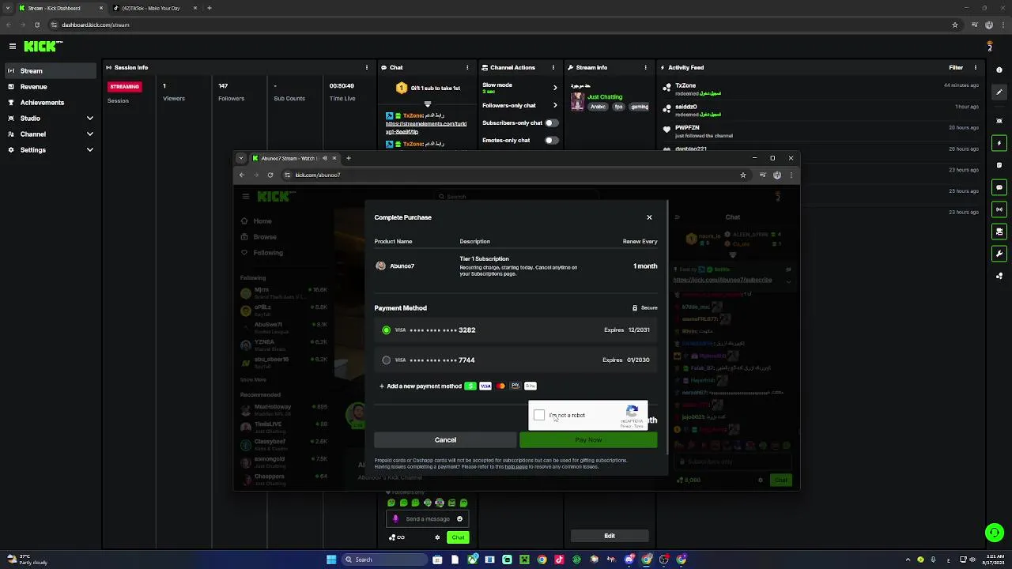Click the green help circle icon at bottom right
This screenshot has height=569, width=1012.
tap(994, 533)
